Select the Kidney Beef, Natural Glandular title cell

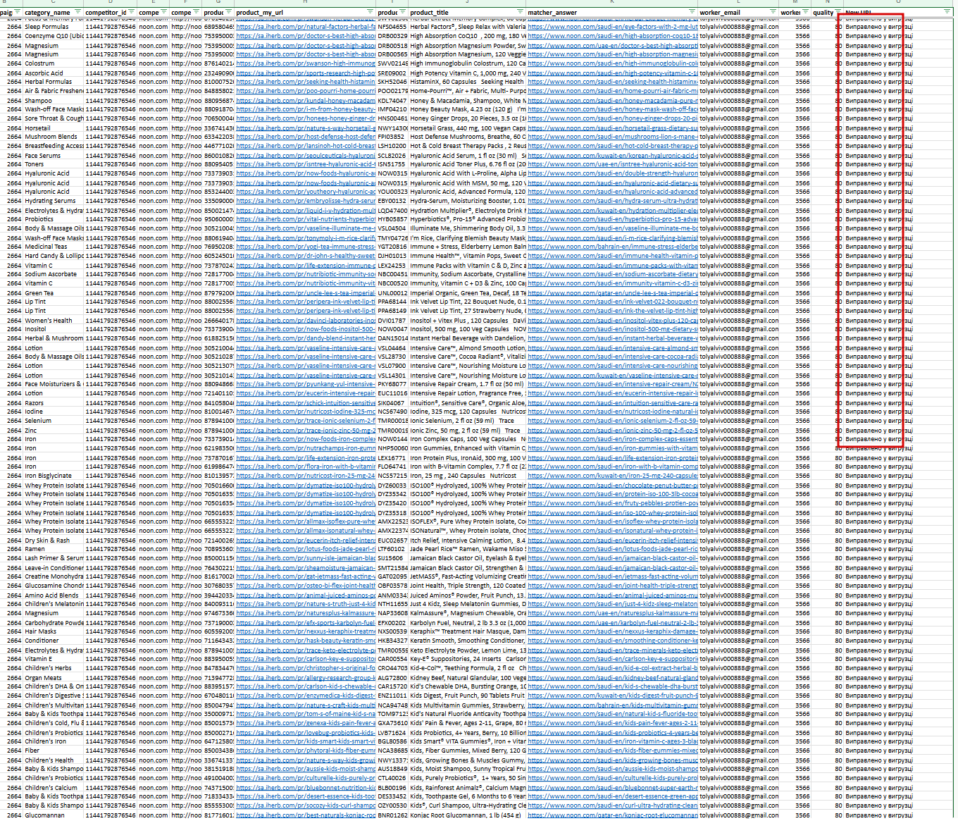468,678
